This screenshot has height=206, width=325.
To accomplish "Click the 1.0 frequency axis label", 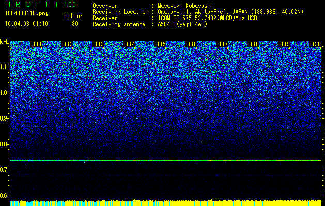I will pyautogui.click(x=5, y=93).
